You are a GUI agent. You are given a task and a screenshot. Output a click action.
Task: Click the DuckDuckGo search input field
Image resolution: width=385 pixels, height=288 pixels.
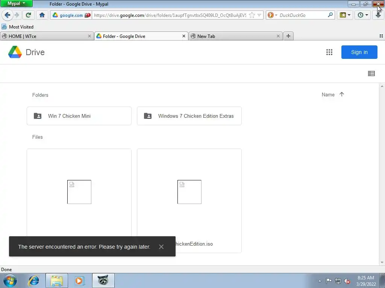[x=303, y=15]
